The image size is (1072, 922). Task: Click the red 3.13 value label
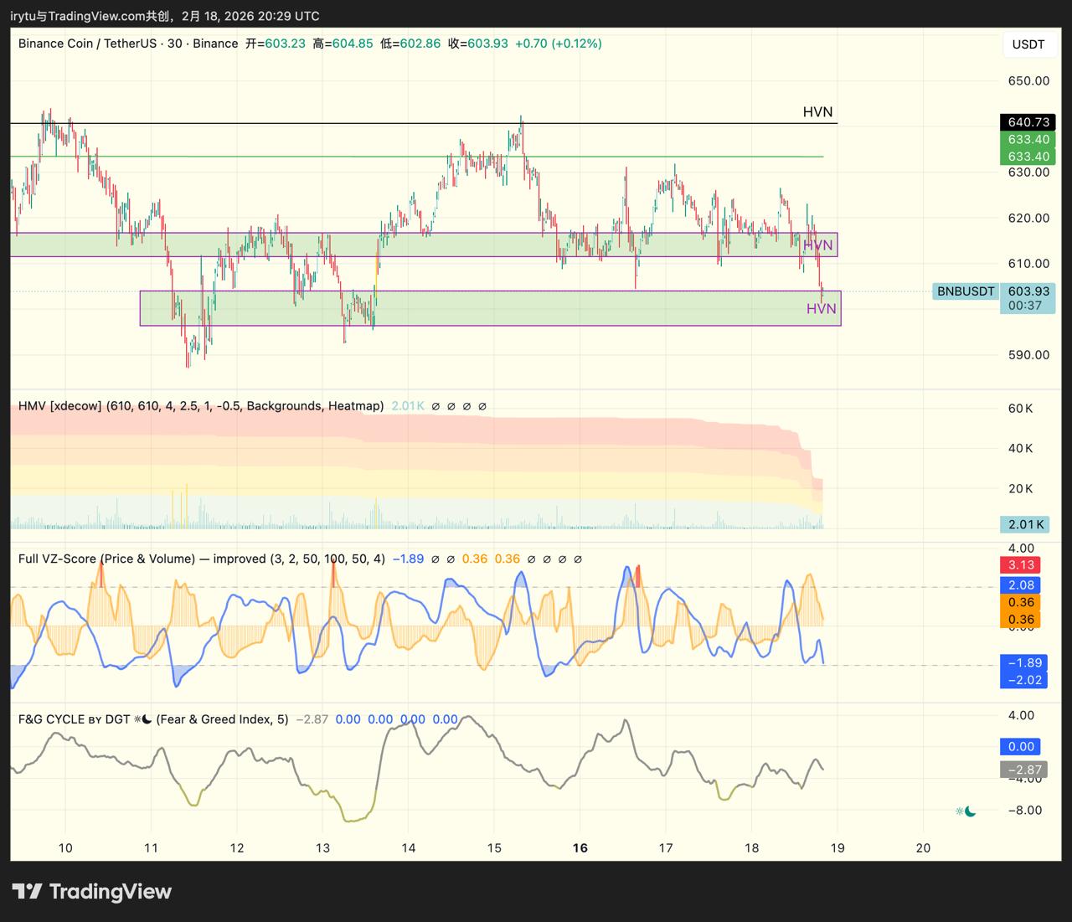coord(1022,565)
